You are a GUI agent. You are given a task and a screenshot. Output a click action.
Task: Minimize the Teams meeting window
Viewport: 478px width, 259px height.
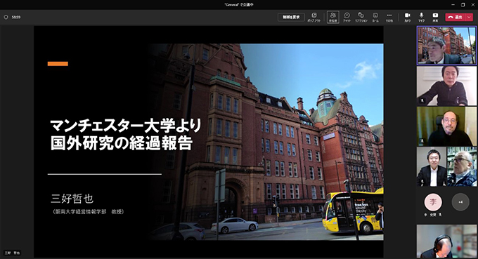(x=453, y=5)
